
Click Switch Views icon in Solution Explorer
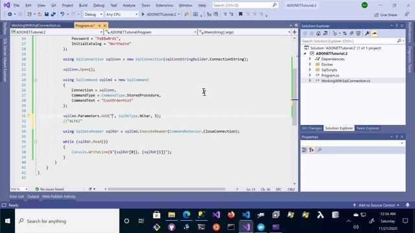[326, 33]
